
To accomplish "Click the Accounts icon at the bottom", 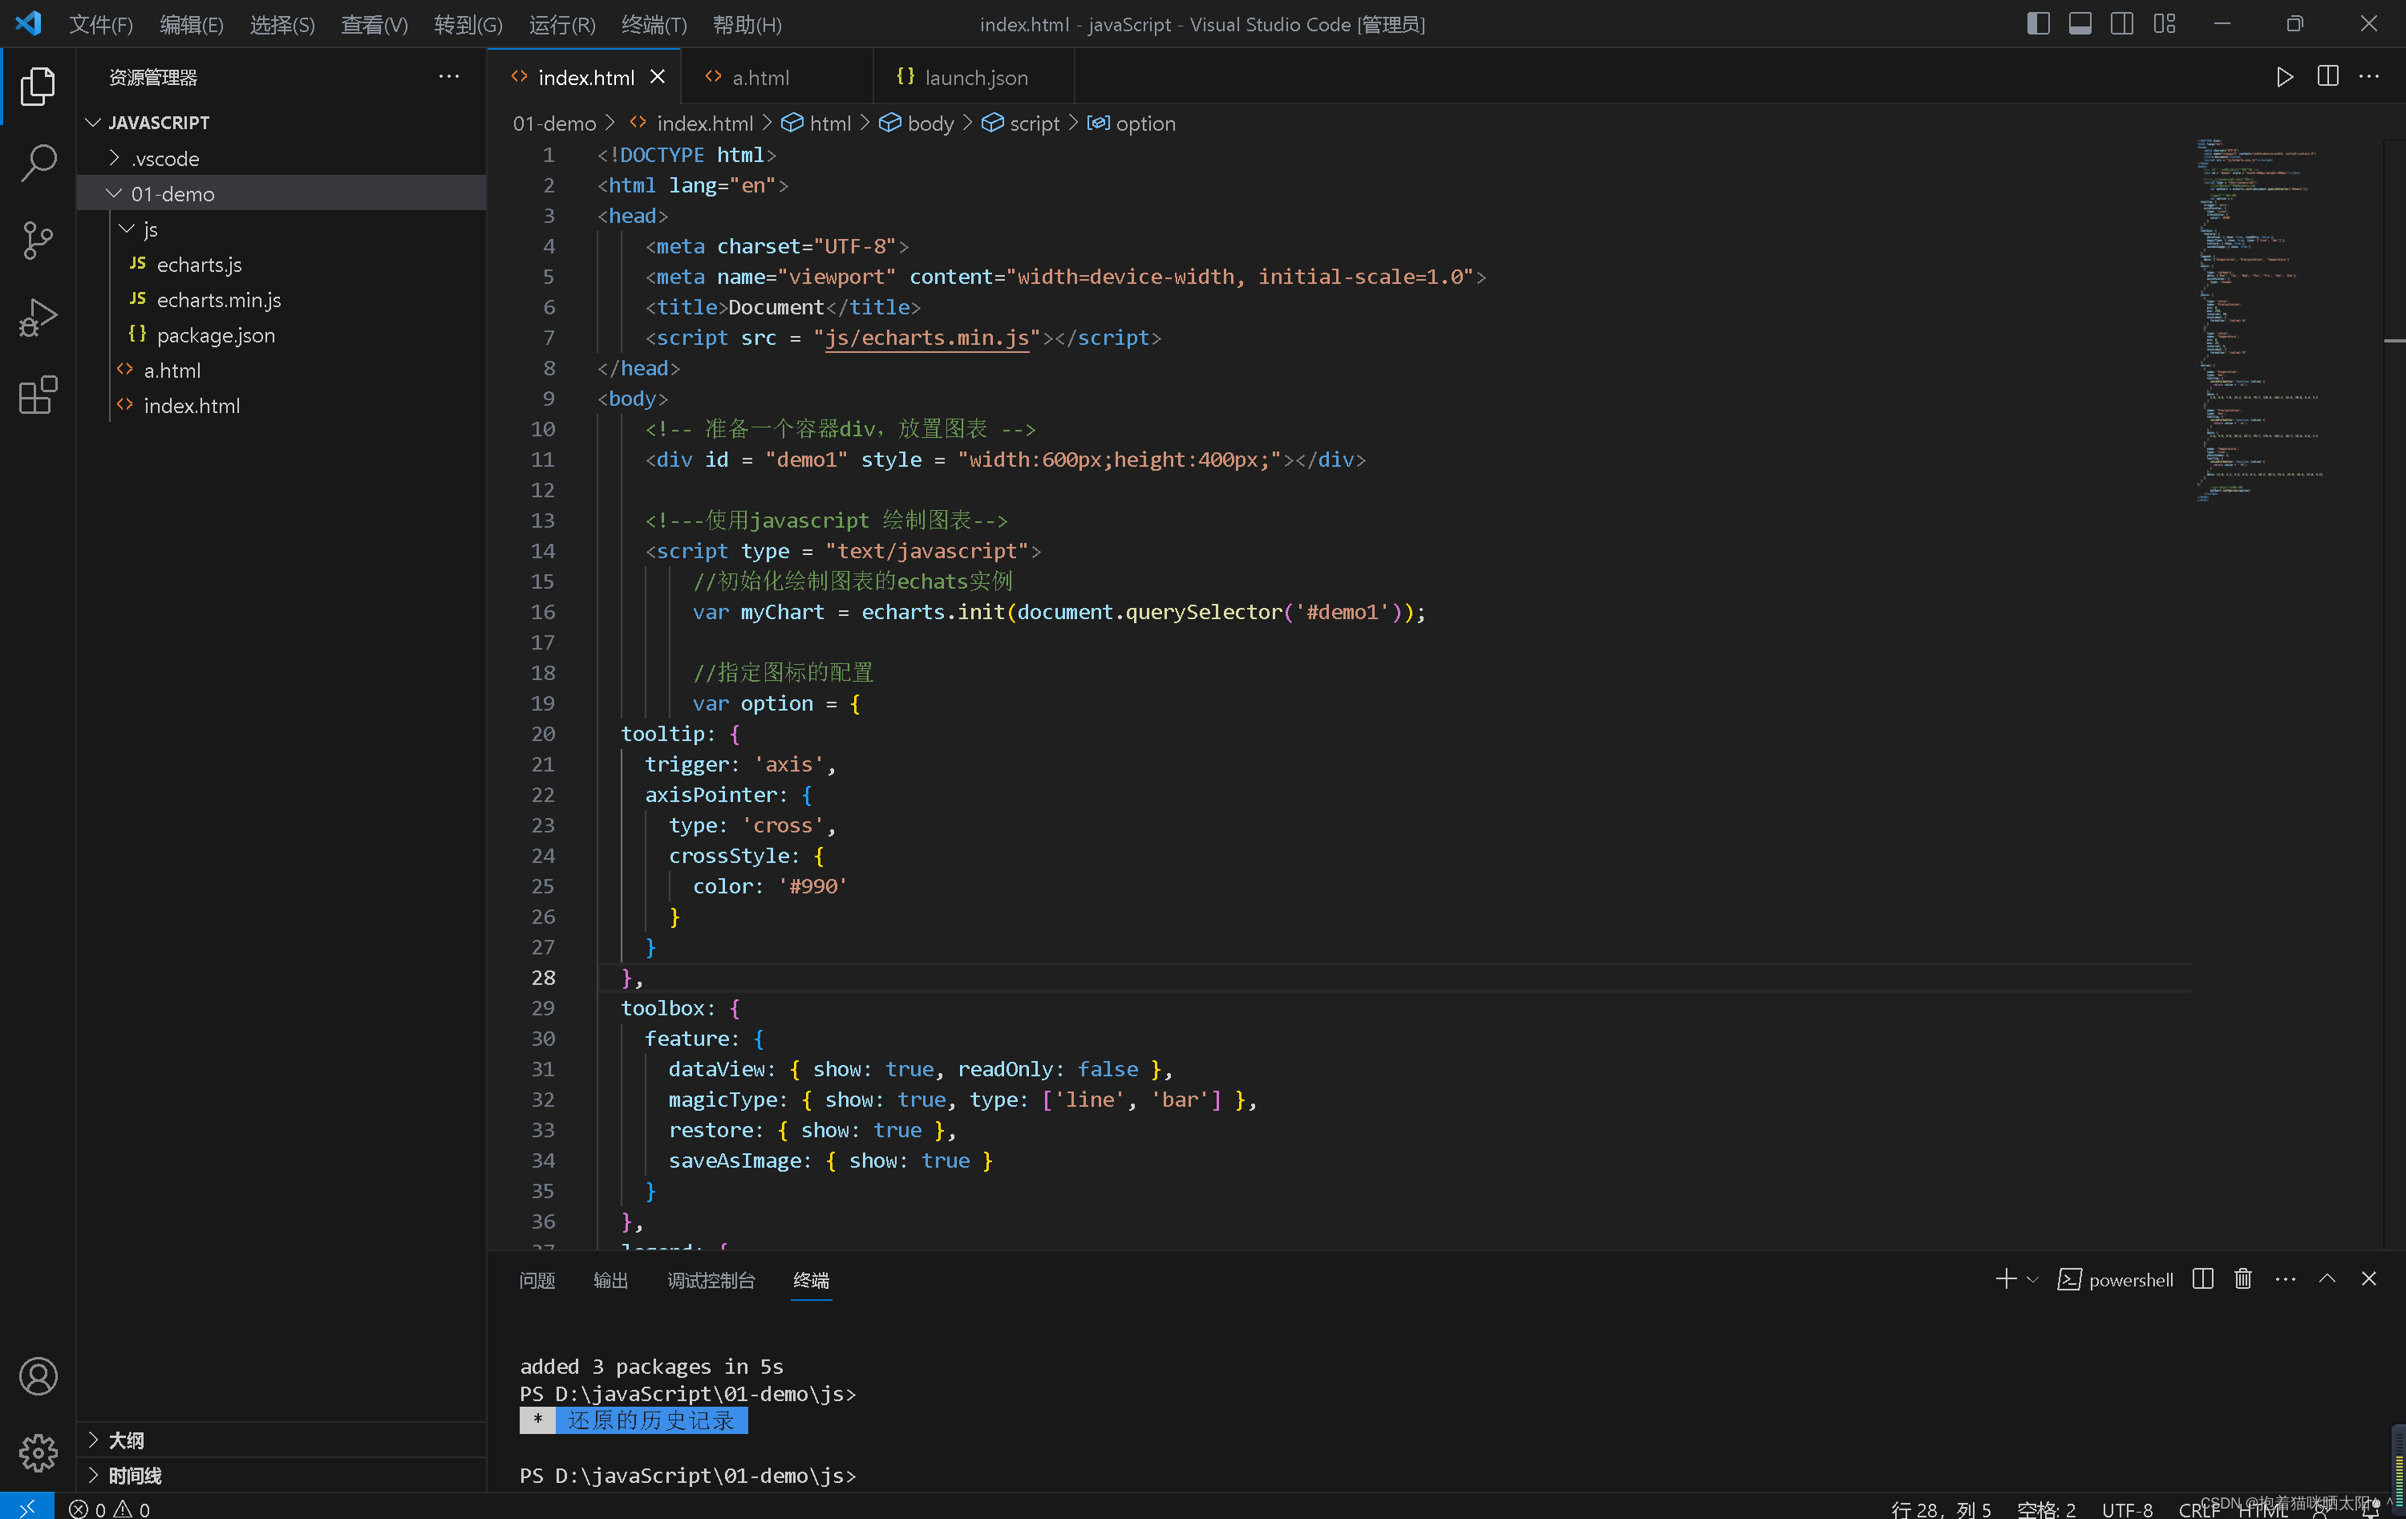I will tap(37, 1375).
